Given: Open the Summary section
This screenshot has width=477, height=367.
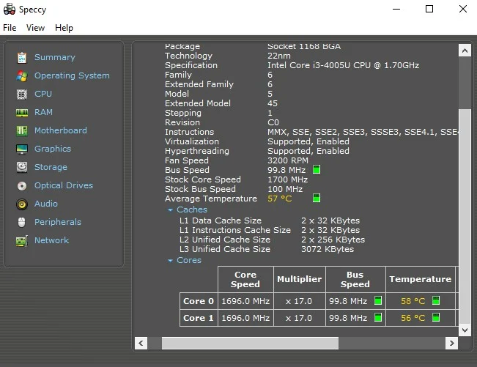Looking at the screenshot, I should [x=55, y=57].
